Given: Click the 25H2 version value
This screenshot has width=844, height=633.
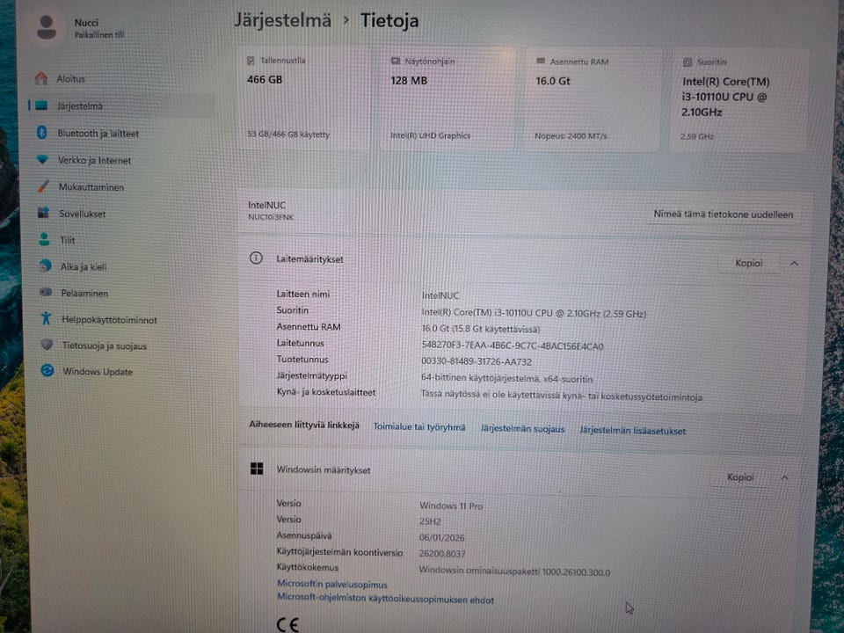Looking at the screenshot, I should (x=430, y=521).
